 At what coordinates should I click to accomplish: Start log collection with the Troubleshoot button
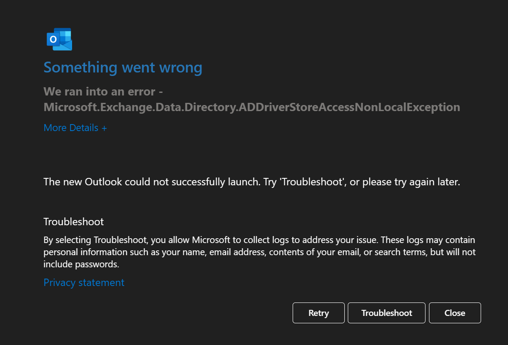386,313
